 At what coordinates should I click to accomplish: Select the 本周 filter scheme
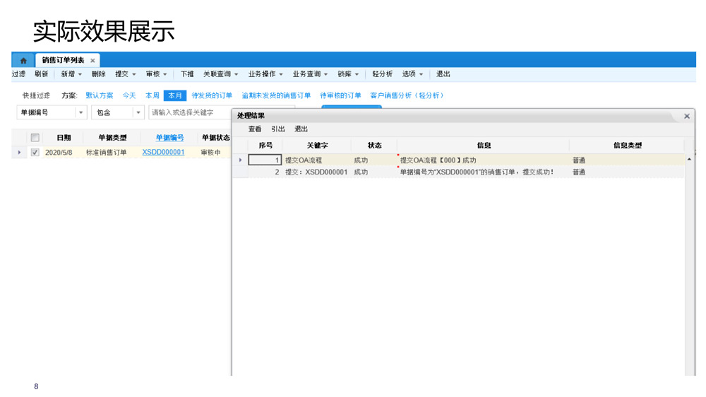click(152, 95)
